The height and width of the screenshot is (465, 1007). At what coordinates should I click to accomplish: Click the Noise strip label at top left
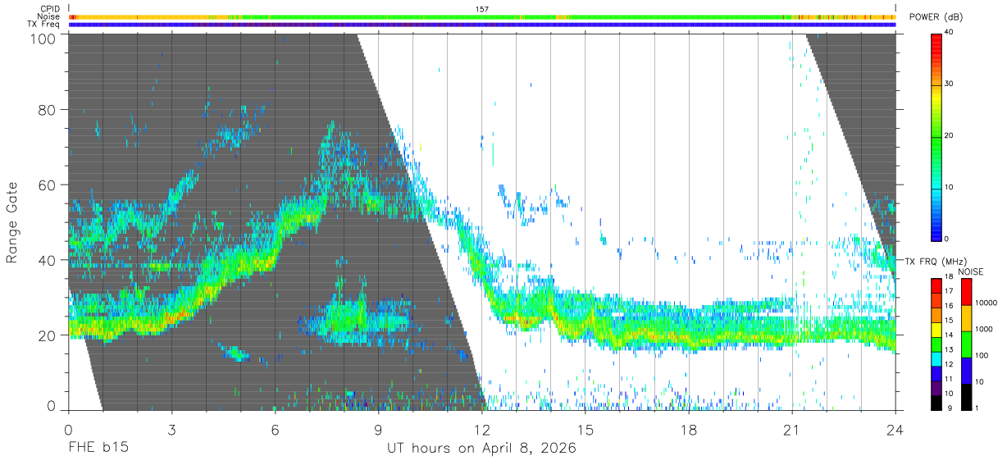coord(49,16)
